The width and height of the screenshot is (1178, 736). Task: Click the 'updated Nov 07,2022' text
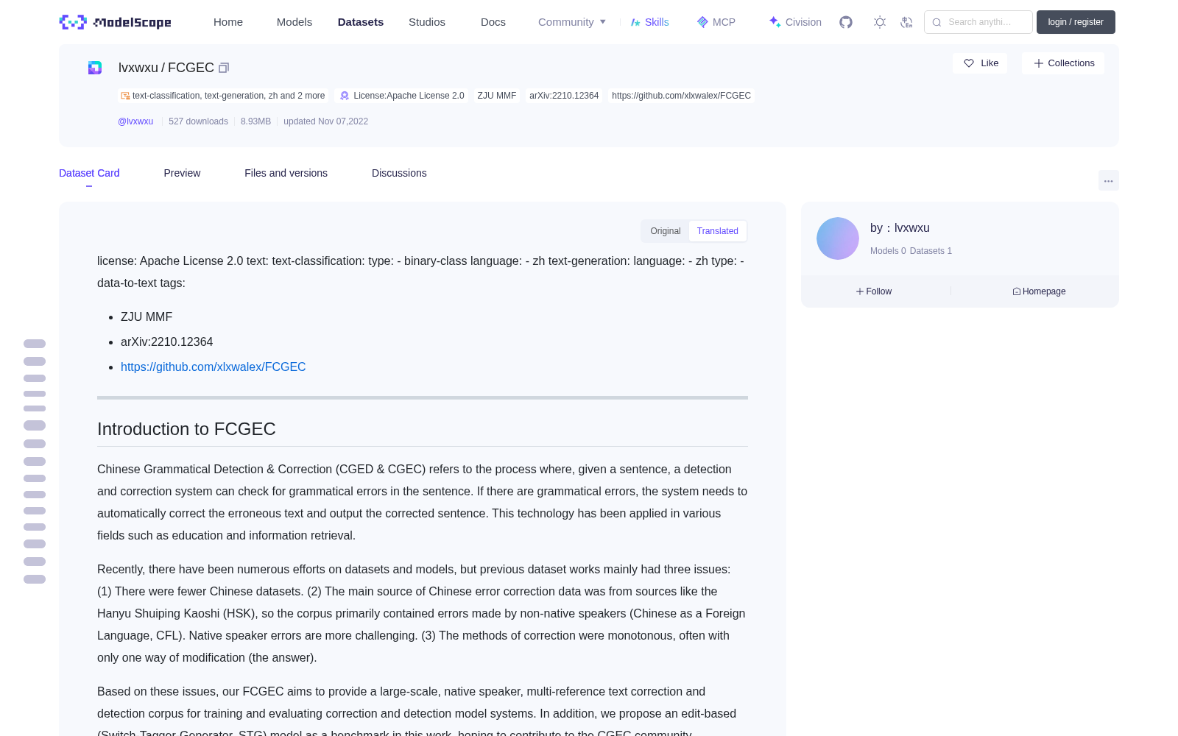point(325,121)
